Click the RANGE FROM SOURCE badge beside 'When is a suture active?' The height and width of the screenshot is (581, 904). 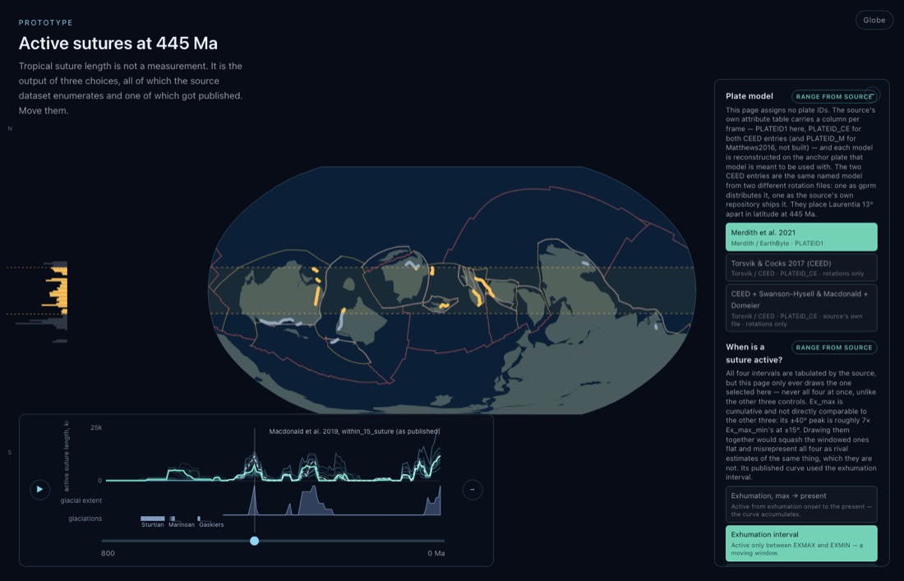(833, 348)
